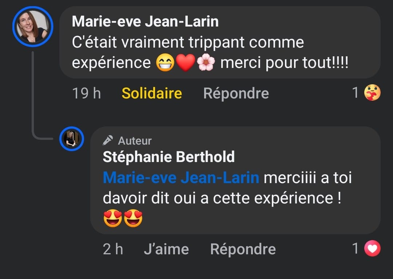Image resolution: width=393 pixels, height=279 pixels.
Task: Click the grinning face emoji in comment
Action: click(x=165, y=63)
